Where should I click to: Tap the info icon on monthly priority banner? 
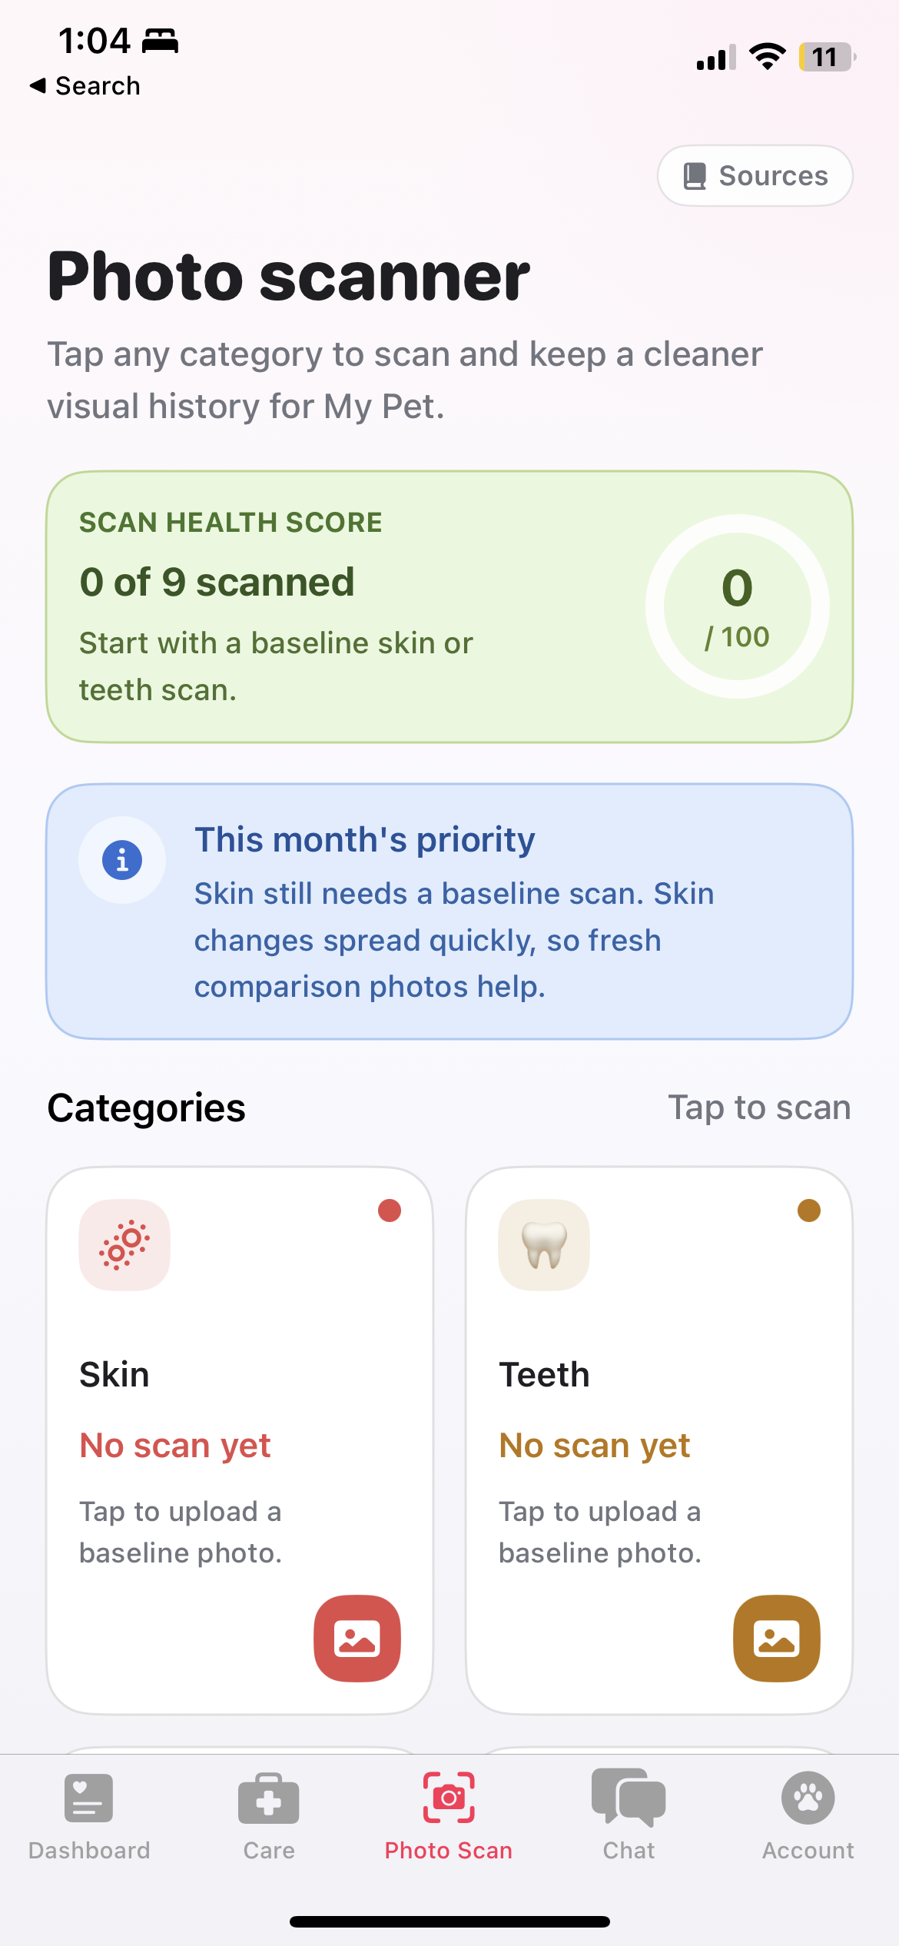121,860
